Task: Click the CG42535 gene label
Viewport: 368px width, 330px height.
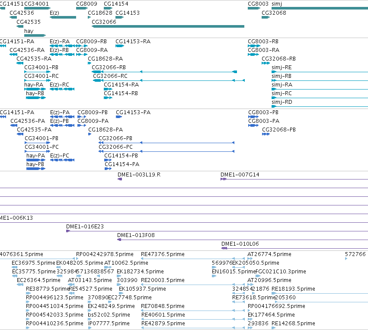Action: (29, 22)
